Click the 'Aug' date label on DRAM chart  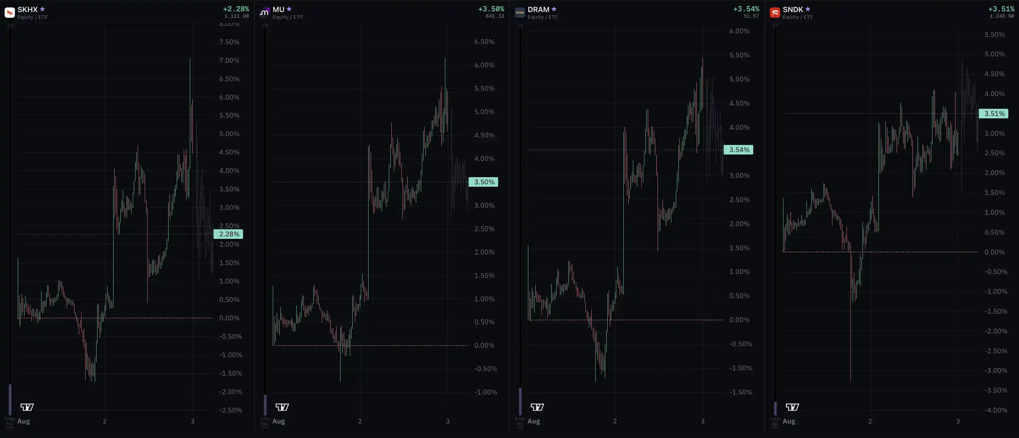pos(534,421)
